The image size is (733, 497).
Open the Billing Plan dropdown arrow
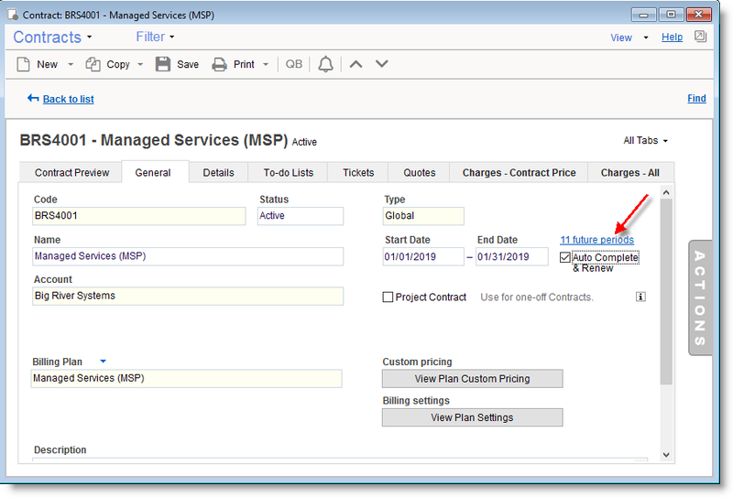tap(103, 362)
